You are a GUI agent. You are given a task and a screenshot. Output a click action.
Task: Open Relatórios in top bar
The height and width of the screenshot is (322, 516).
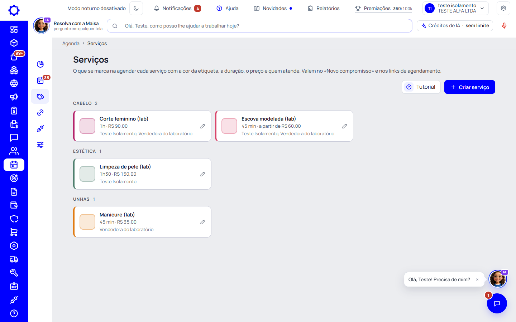[324, 8]
